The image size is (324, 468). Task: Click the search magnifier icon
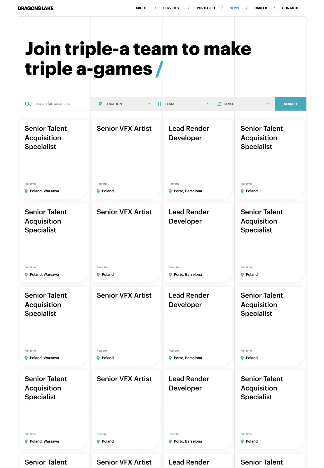tap(28, 104)
